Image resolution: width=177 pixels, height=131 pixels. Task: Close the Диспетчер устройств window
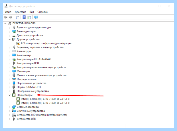[x=169, y=6]
